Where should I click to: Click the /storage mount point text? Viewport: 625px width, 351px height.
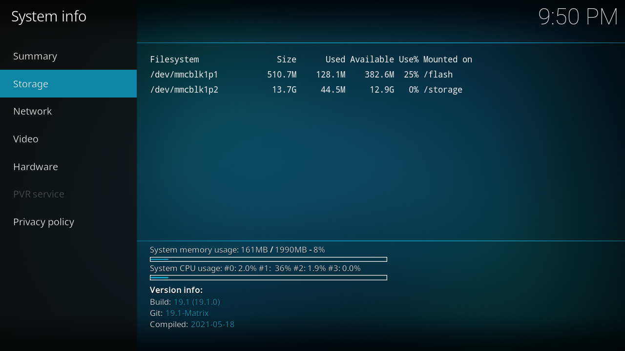(443, 90)
